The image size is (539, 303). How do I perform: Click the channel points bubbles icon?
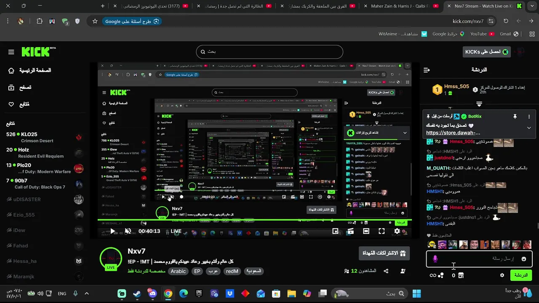(441, 275)
